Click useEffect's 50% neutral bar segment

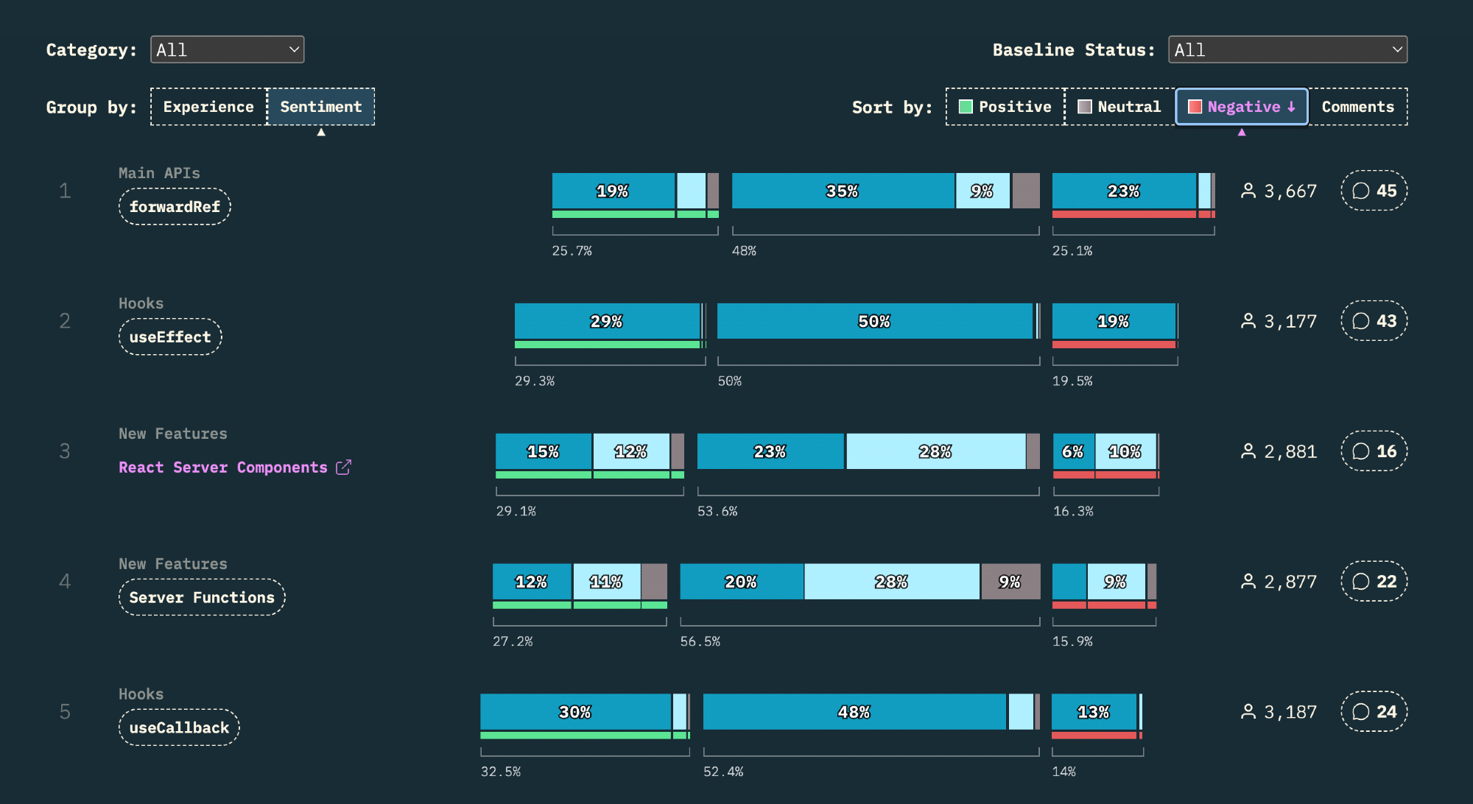click(x=874, y=321)
